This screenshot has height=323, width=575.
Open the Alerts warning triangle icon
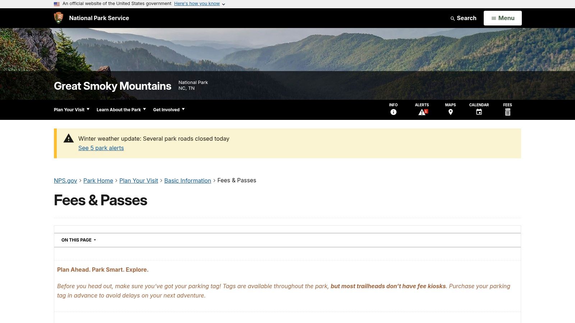click(422, 112)
